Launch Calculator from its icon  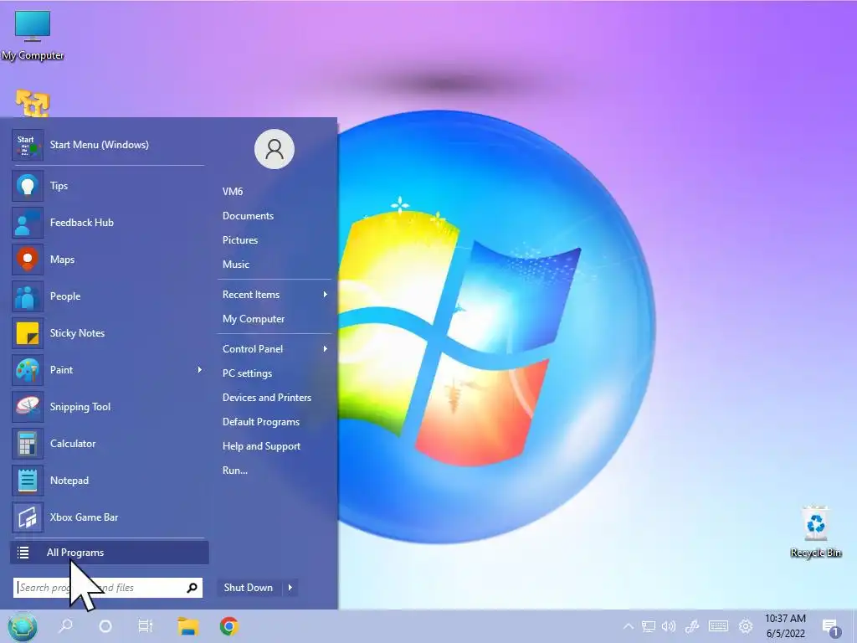pyautogui.click(x=28, y=444)
